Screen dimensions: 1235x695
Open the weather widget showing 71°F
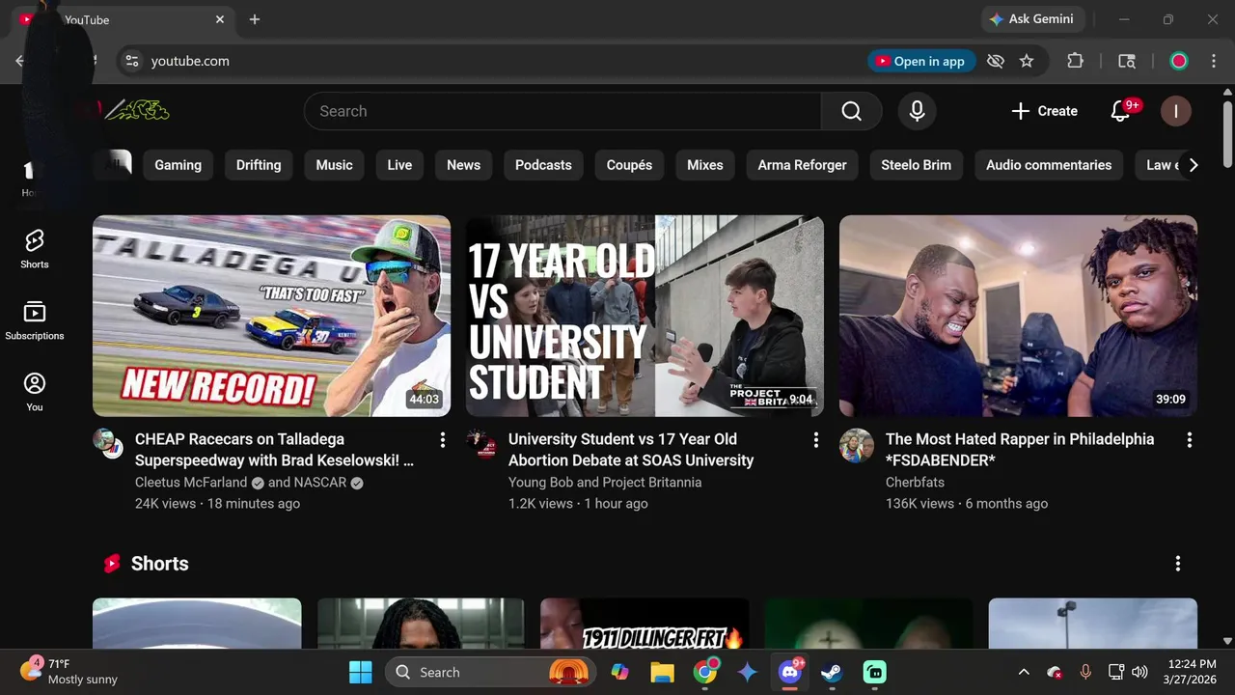69,672
